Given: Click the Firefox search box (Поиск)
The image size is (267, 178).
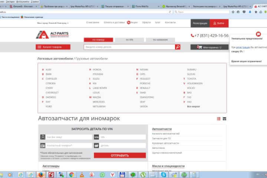Looking at the screenshot, I should (202, 12).
